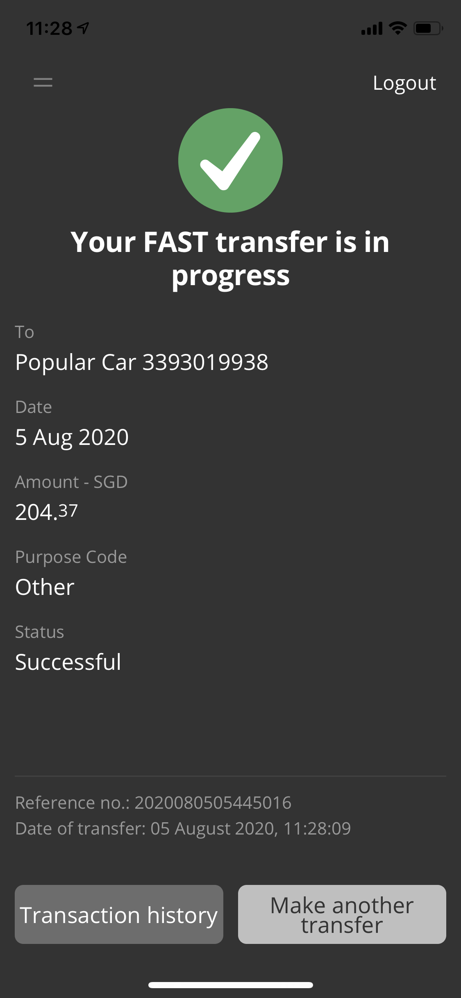Tap the transfer amount 204.37
The width and height of the screenshot is (461, 998).
[x=46, y=512]
